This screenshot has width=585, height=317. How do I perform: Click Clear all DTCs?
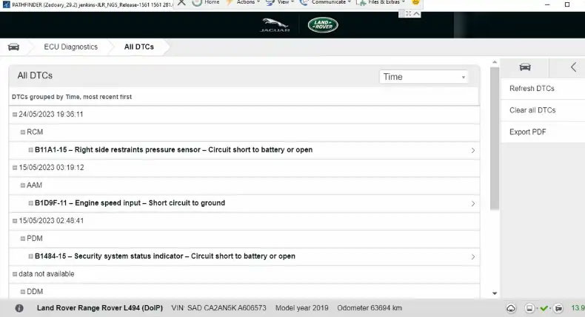532,110
